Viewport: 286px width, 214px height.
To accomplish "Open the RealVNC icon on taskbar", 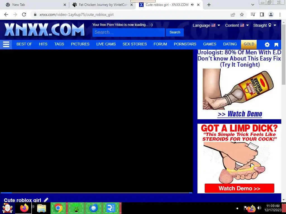I will pyautogui.click(x=111, y=208).
